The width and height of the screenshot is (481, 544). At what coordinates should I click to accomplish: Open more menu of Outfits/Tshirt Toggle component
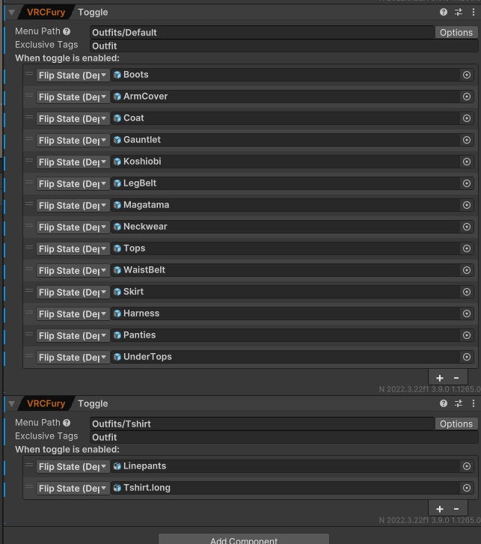click(x=474, y=403)
